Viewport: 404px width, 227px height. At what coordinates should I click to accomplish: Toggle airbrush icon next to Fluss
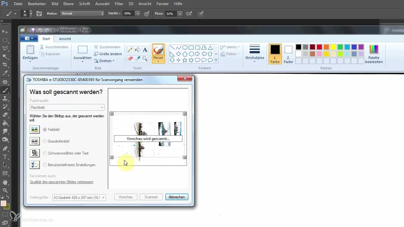189,14
